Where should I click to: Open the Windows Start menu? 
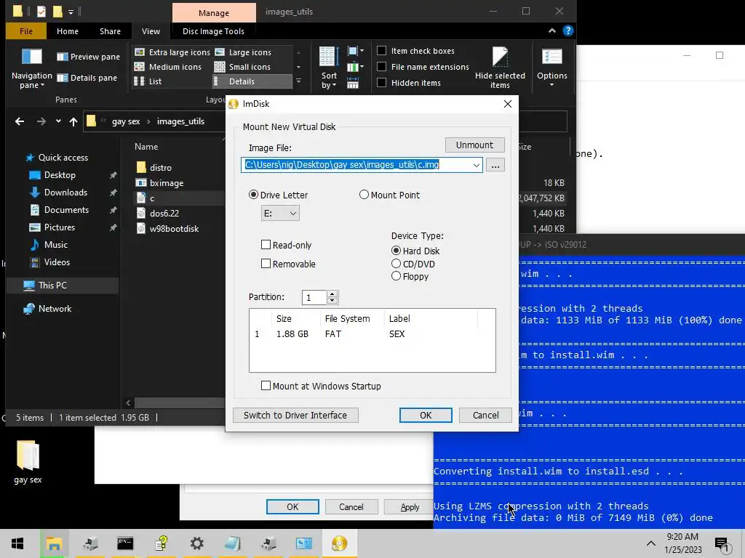click(17, 543)
